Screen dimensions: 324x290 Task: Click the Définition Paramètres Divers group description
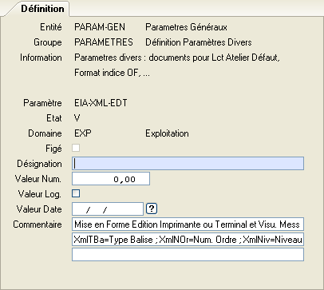[x=199, y=42]
